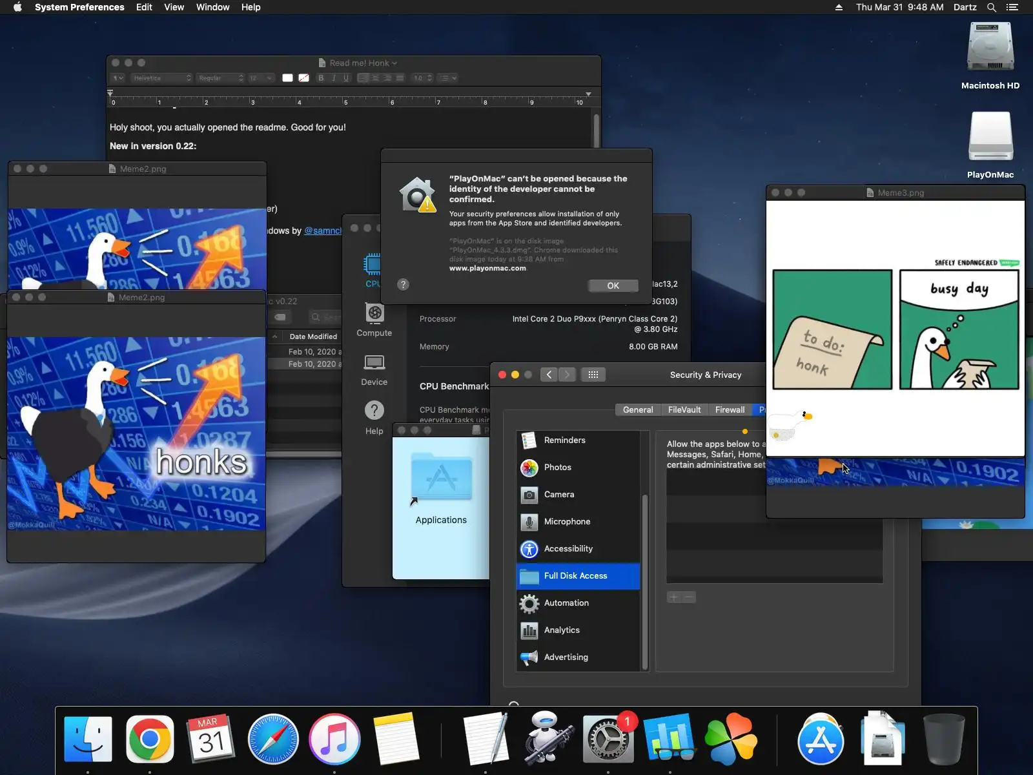Toggle italic in the Read me toolbar
The image size is (1033, 775).
click(x=334, y=78)
